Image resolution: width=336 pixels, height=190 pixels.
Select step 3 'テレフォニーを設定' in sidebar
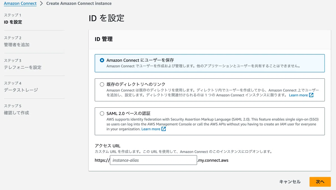point(23,67)
